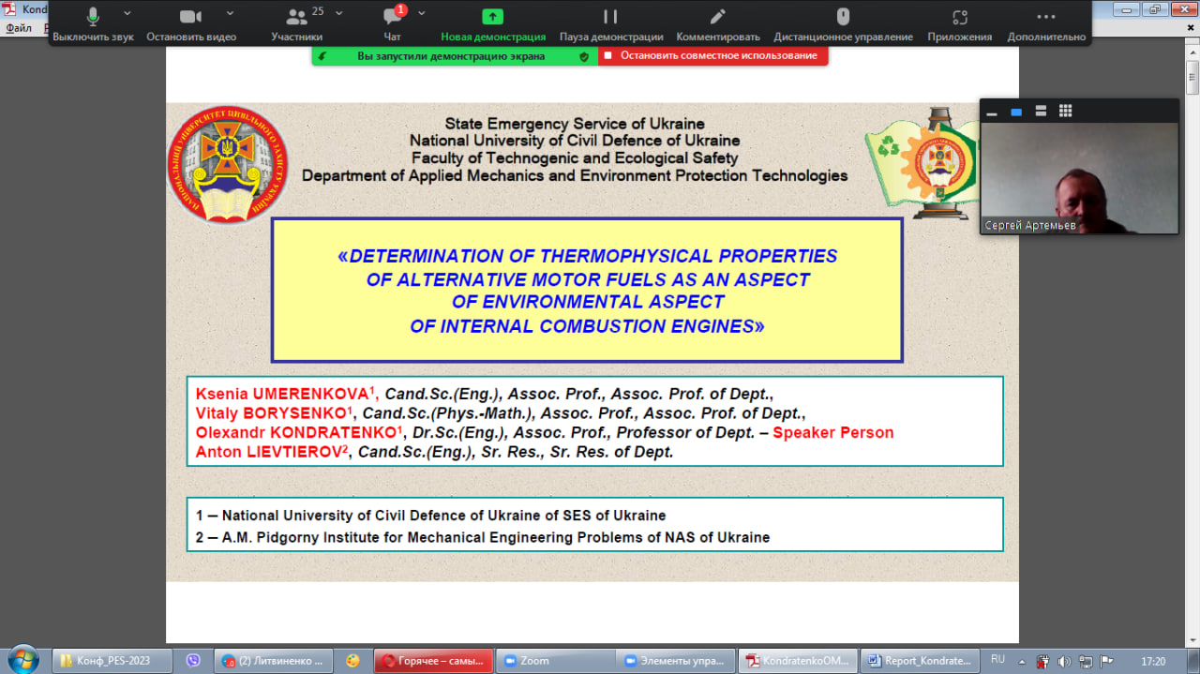Switch to Report_Kondrate taskbar window
1200x674 pixels.
(920, 661)
